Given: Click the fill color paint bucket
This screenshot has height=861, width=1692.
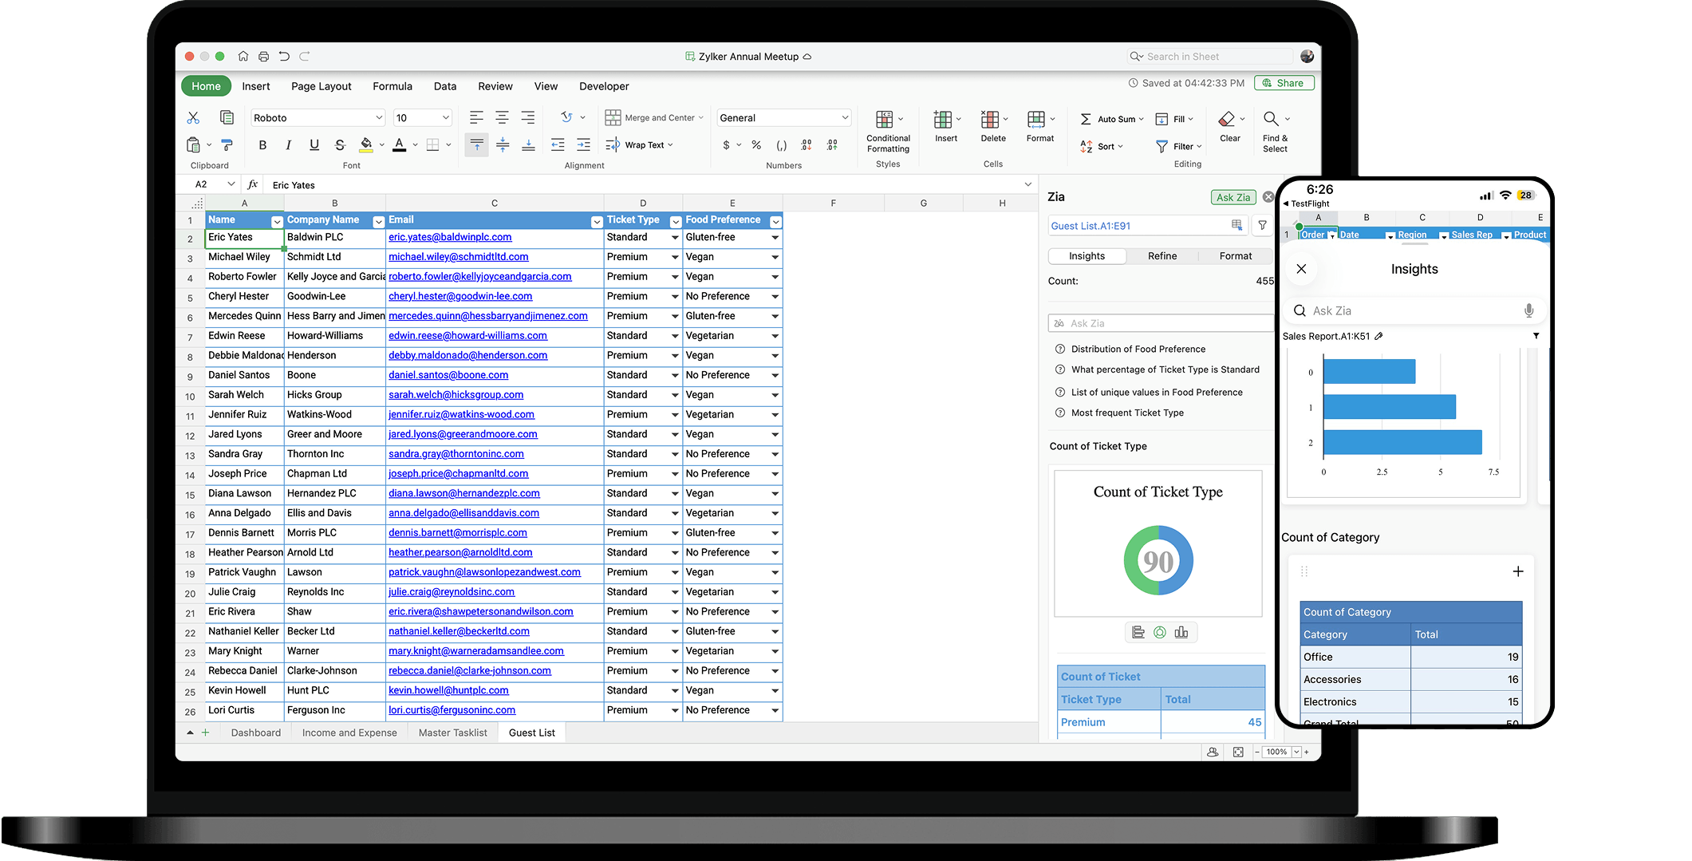Looking at the screenshot, I should click(x=366, y=145).
